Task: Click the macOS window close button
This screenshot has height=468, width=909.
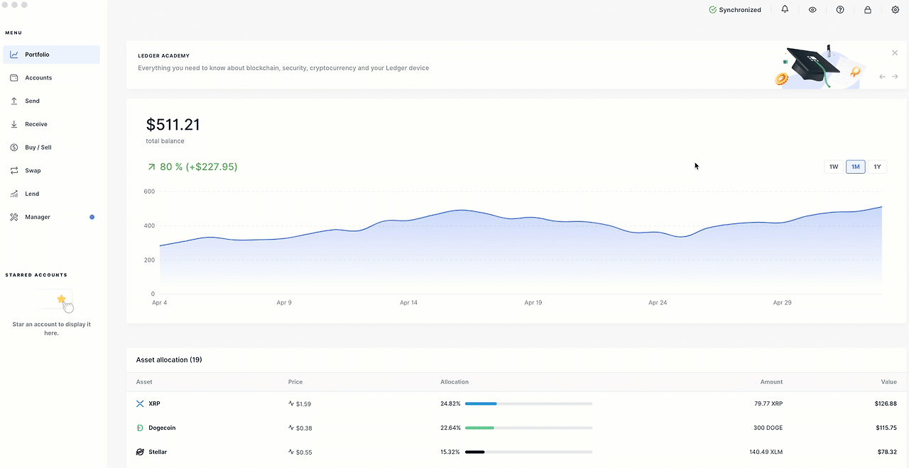Action: [x=4, y=5]
